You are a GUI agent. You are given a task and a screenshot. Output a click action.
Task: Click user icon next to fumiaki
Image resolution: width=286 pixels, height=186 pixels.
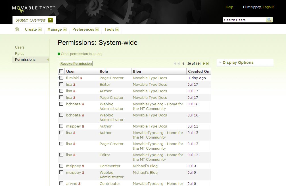81,78
